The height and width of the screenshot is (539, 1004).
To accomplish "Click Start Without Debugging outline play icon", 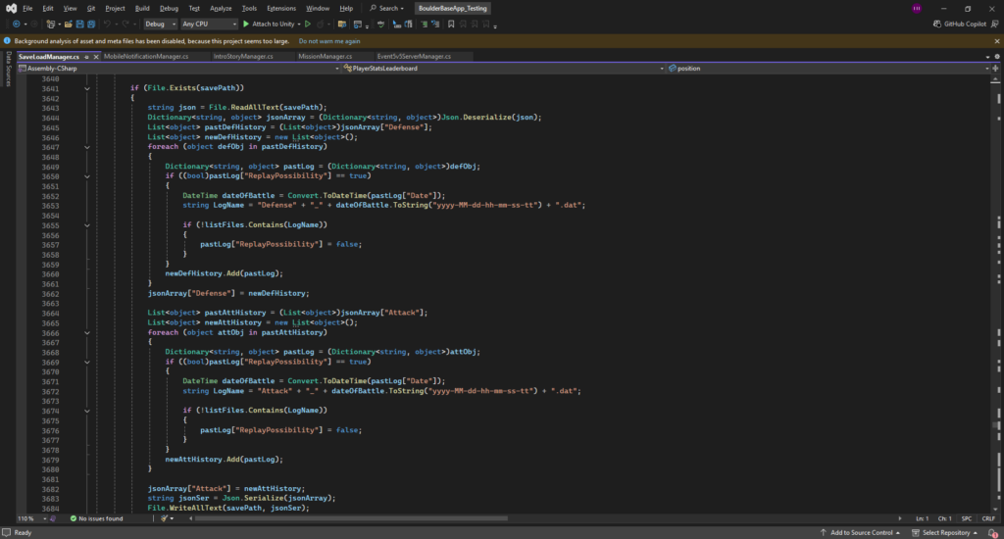I will click(x=308, y=24).
